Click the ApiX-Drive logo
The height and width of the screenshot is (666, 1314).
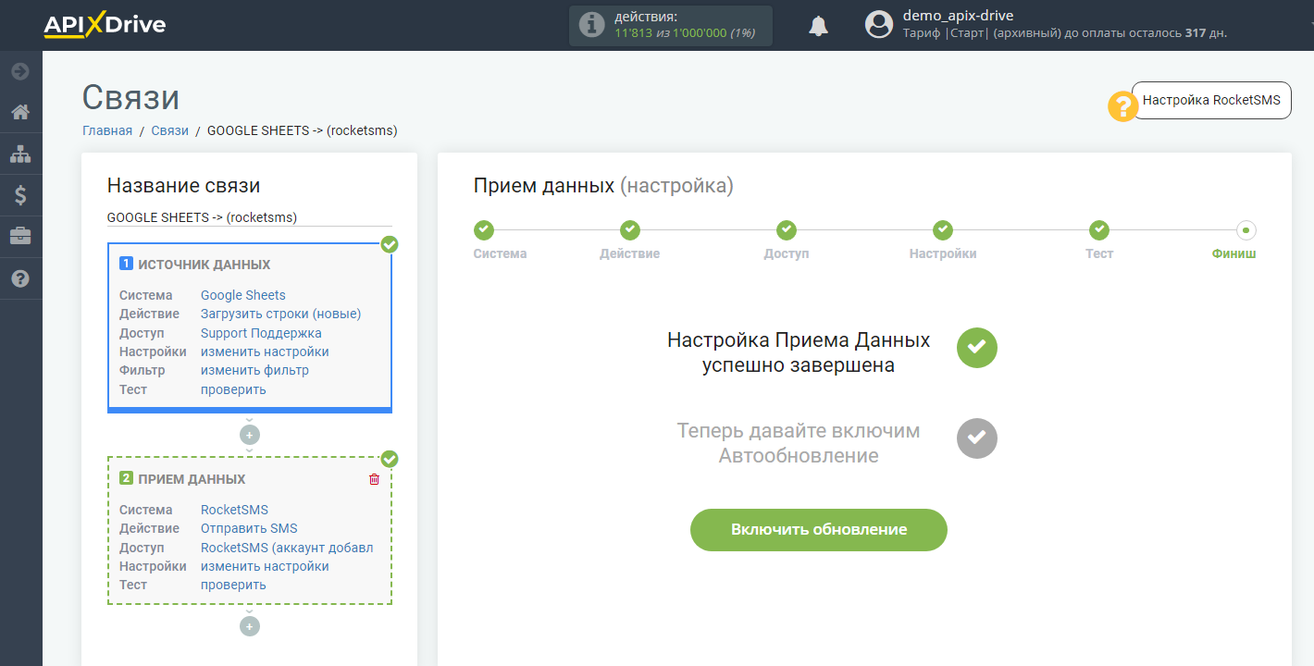[105, 25]
